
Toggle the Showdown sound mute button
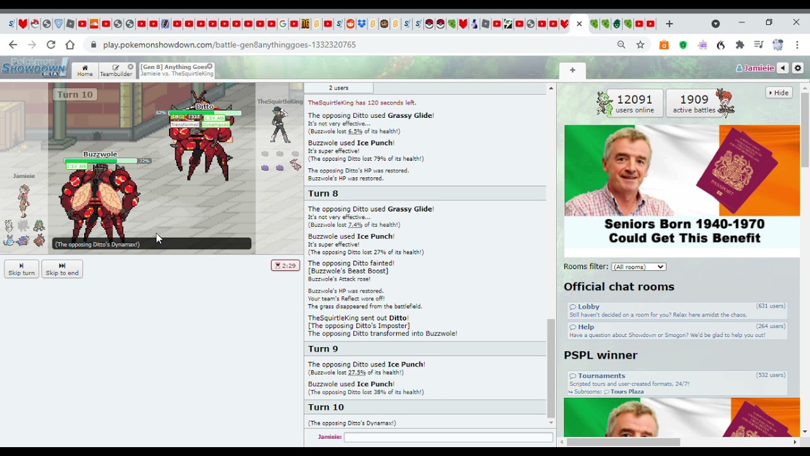pyautogui.click(x=783, y=68)
